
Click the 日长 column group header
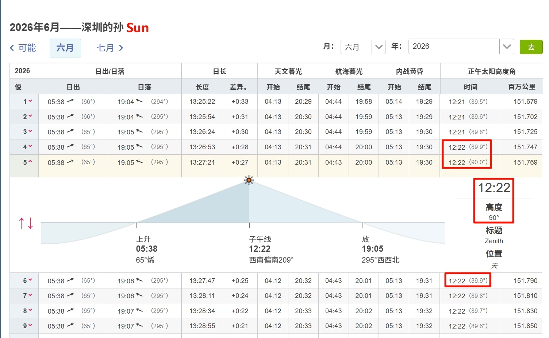219,72
